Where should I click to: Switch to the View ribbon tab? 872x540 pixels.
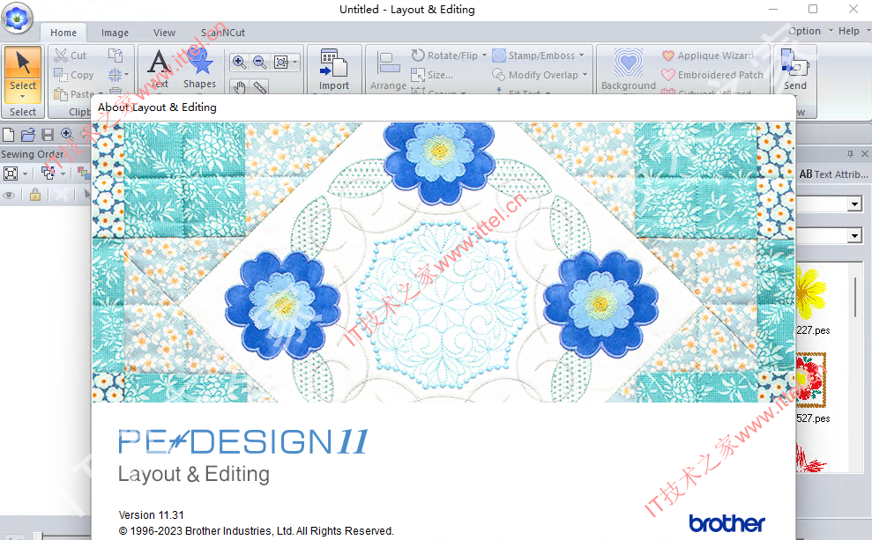(164, 33)
